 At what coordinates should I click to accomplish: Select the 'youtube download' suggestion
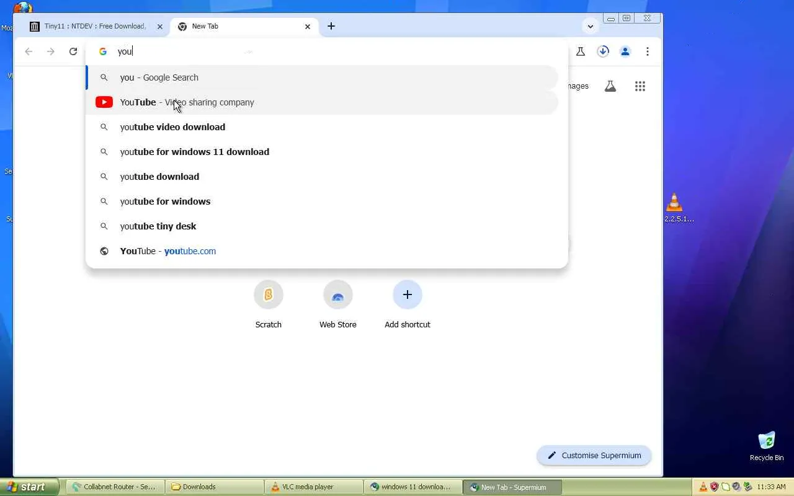[323, 177]
